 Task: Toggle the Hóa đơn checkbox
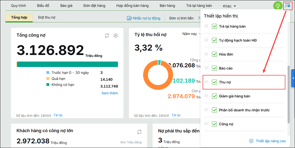pyautogui.click(x=214, y=54)
